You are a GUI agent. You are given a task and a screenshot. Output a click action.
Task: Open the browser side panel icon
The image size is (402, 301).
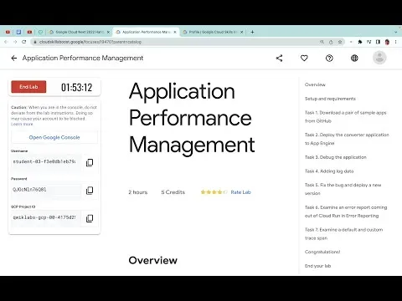click(x=378, y=42)
